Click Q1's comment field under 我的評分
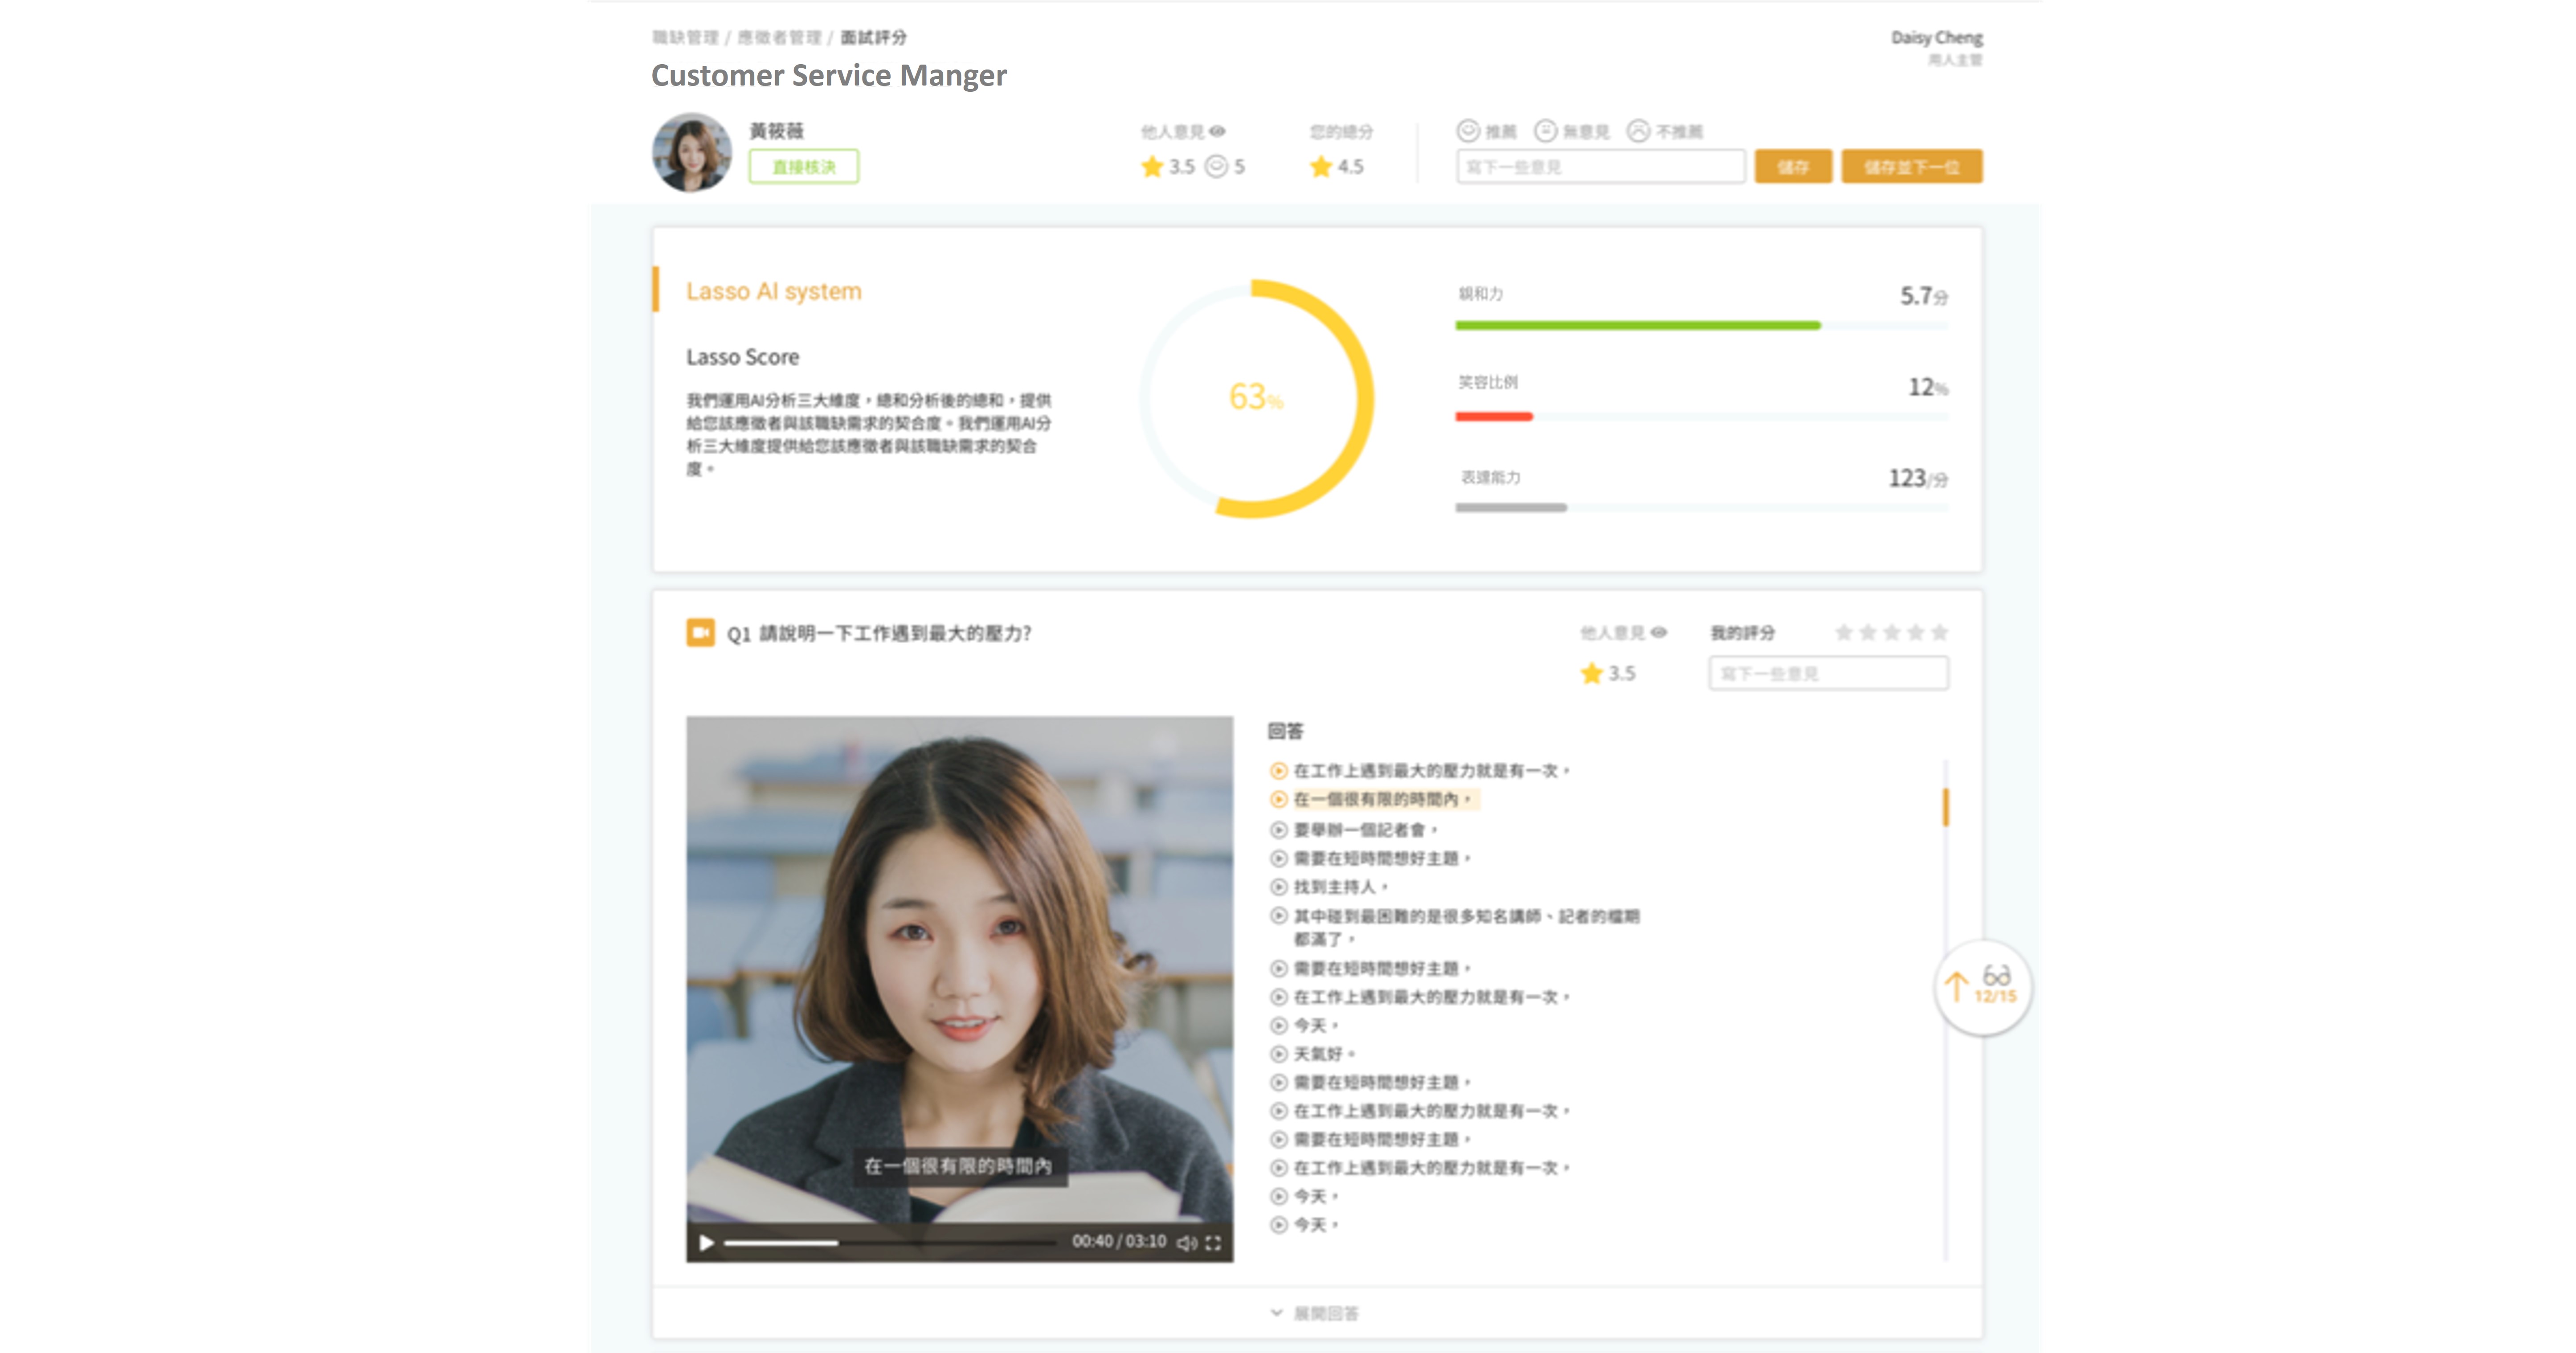The height and width of the screenshot is (1353, 2576). pos(1828,673)
